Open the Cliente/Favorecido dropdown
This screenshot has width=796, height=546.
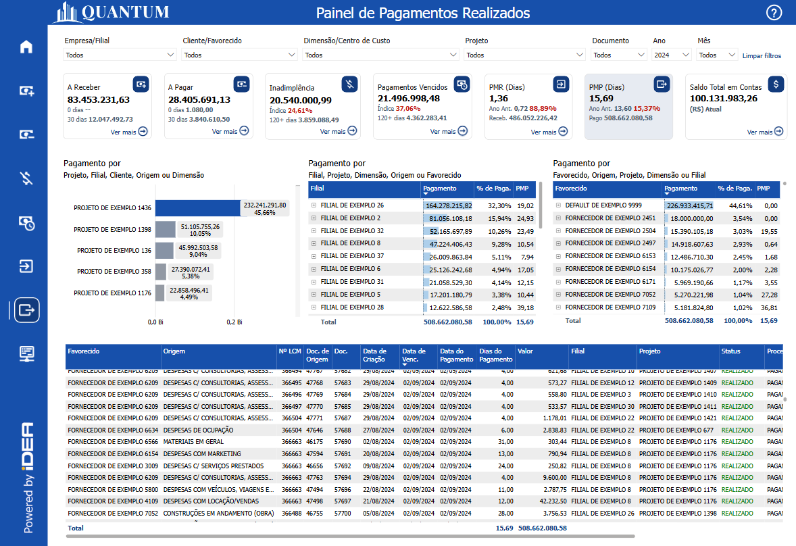click(239, 55)
